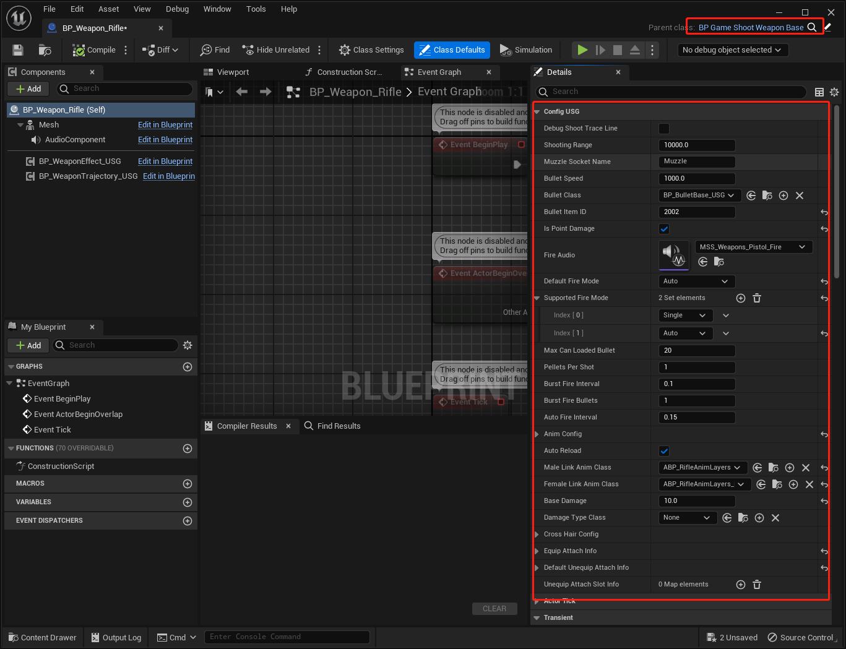Image resolution: width=846 pixels, height=649 pixels.
Task: Open the Content Drawer
Action: coord(43,638)
